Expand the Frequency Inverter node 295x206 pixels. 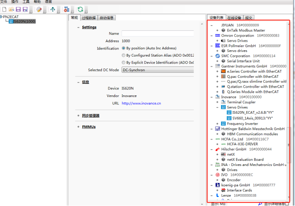point(217,123)
